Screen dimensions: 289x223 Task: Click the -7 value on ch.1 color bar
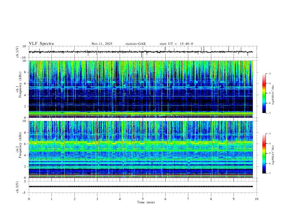tap(269, 113)
